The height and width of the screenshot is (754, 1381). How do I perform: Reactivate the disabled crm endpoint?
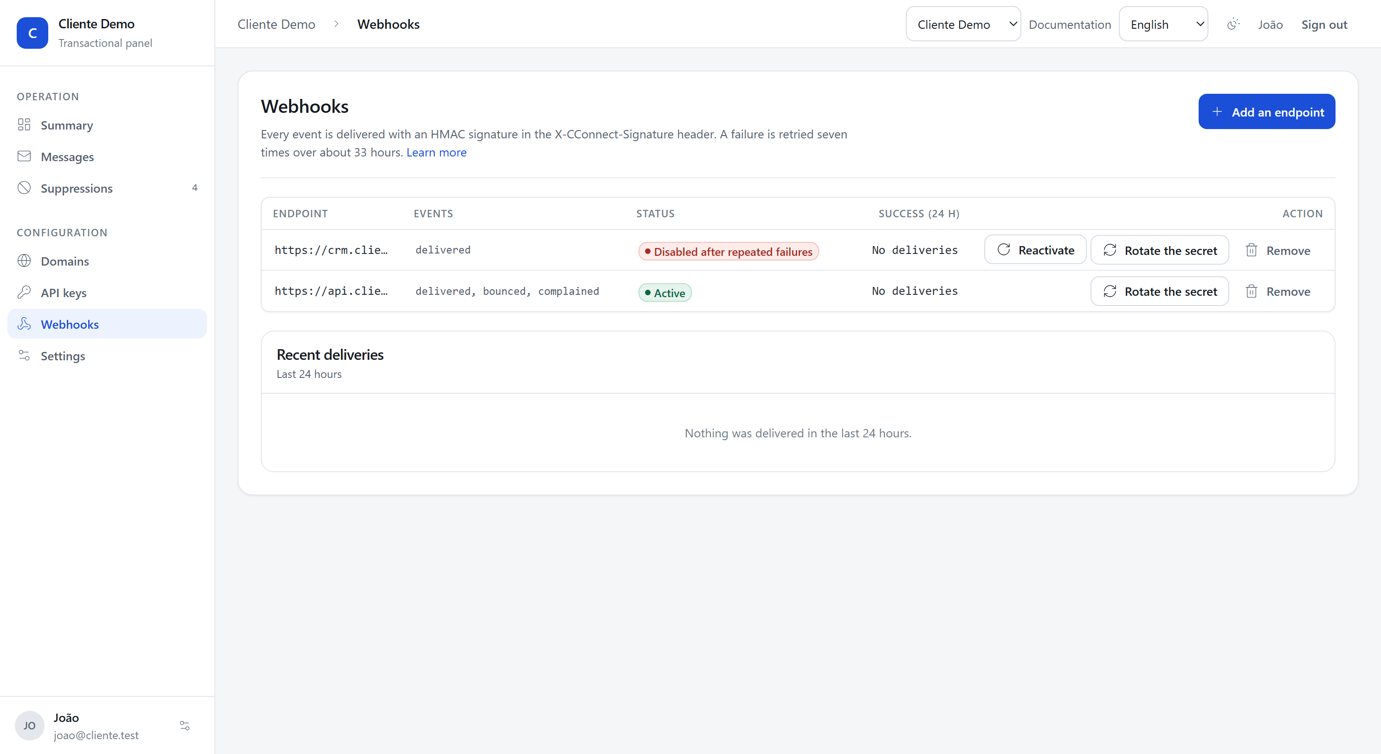(1035, 250)
